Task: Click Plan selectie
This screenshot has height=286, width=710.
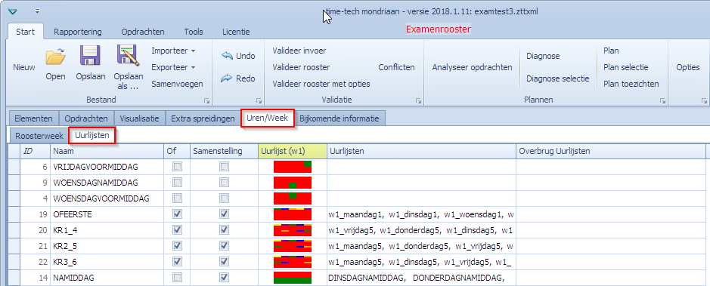Action: pyautogui.click(x=626, y=67)
